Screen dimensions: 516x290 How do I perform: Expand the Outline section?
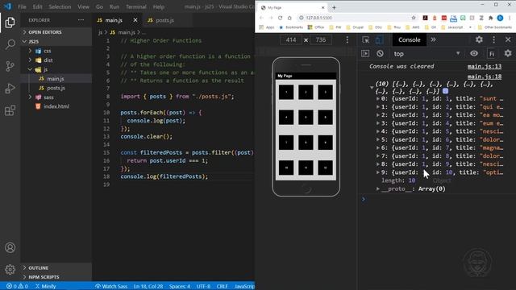click(x=38, y=267)
